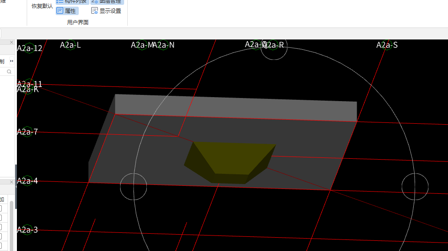Image resolution: width=448 pixels, height=251 pixels.
Task: Click the 用户界面 ribbon group label
Action: 78,23
